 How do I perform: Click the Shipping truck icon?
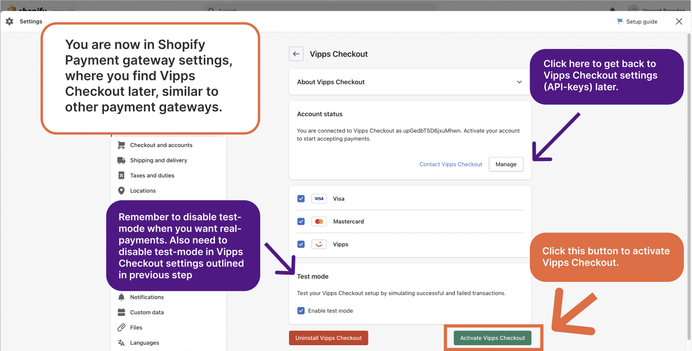pyautogui.click(x=121, y=160)
